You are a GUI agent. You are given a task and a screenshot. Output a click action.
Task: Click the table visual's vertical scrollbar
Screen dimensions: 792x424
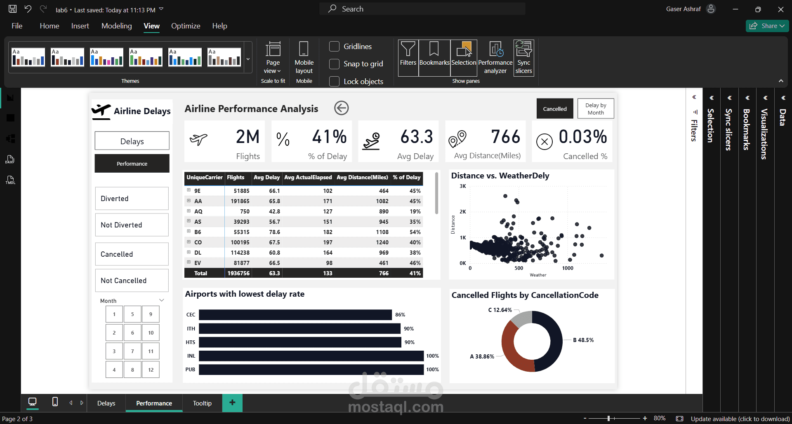point(436,194)
